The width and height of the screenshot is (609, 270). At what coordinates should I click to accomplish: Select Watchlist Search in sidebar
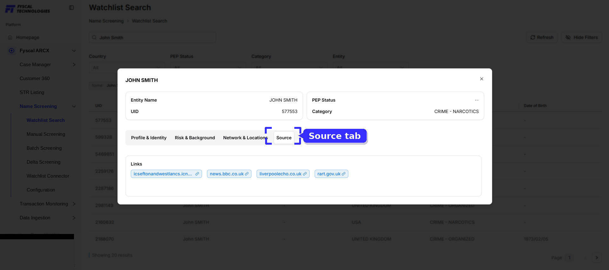46,120
